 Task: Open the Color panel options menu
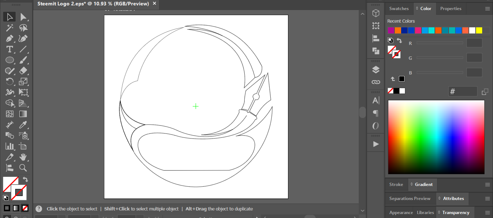[488, 9]
